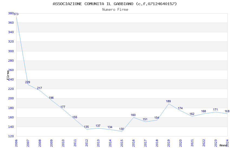
Task: Select the 174 data point label
Action: coord(180,108)
